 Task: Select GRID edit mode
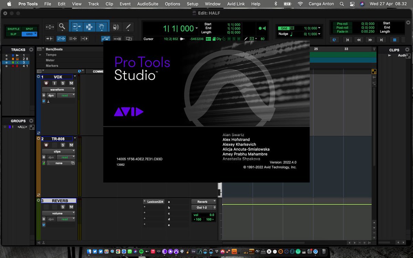pos(29,34)
